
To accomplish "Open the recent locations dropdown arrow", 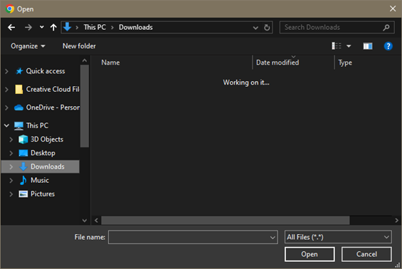I will click(x=41, y=27).
